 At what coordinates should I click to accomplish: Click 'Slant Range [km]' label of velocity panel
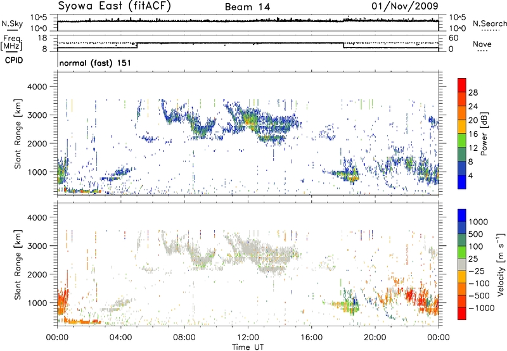(18, 265)
